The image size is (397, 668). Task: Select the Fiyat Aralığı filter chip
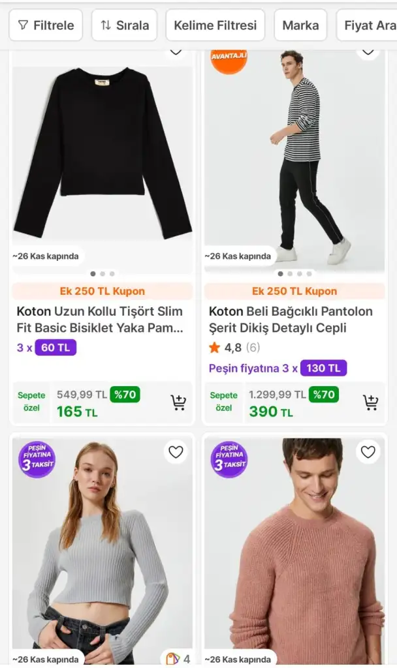pos(369,25)
